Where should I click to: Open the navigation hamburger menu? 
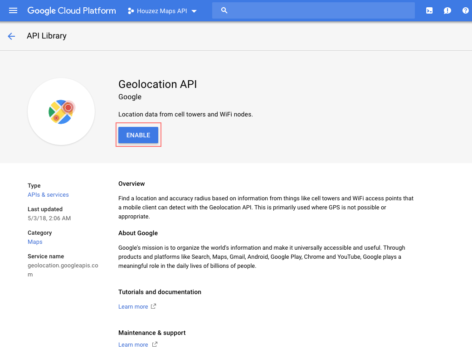tap(12, 10)
